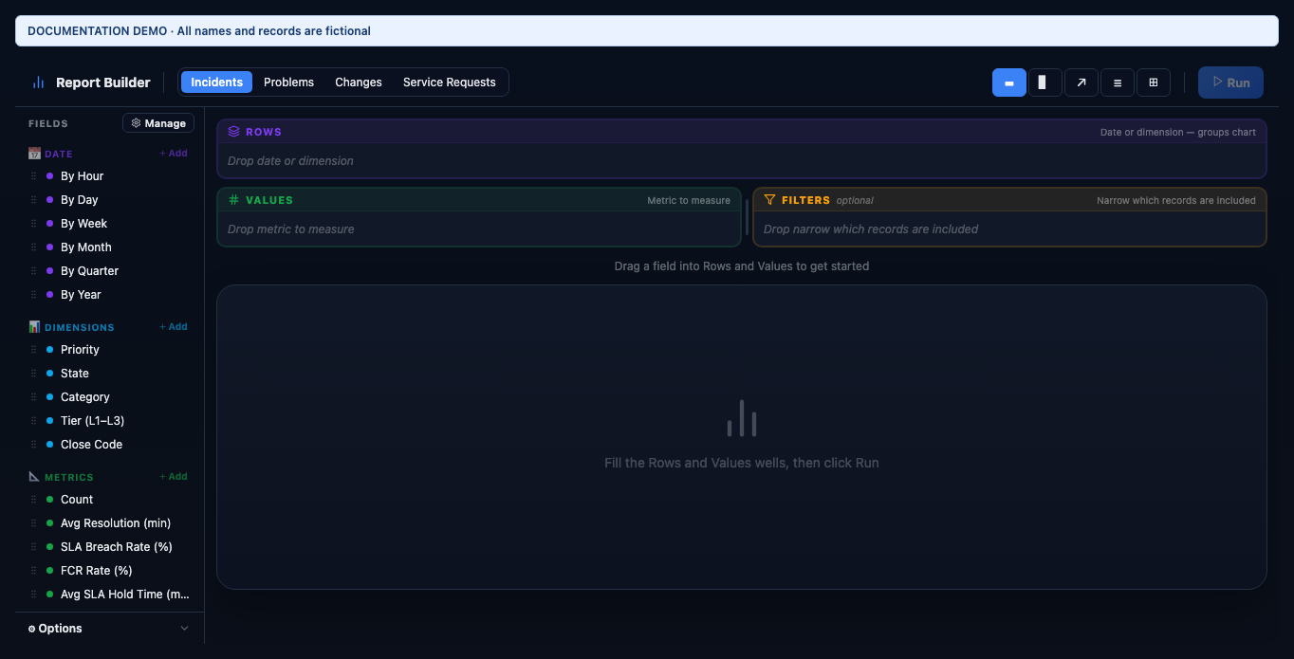
Task: Grab the Avg SLA Hold Time drag handle
Action: (34, 595)
